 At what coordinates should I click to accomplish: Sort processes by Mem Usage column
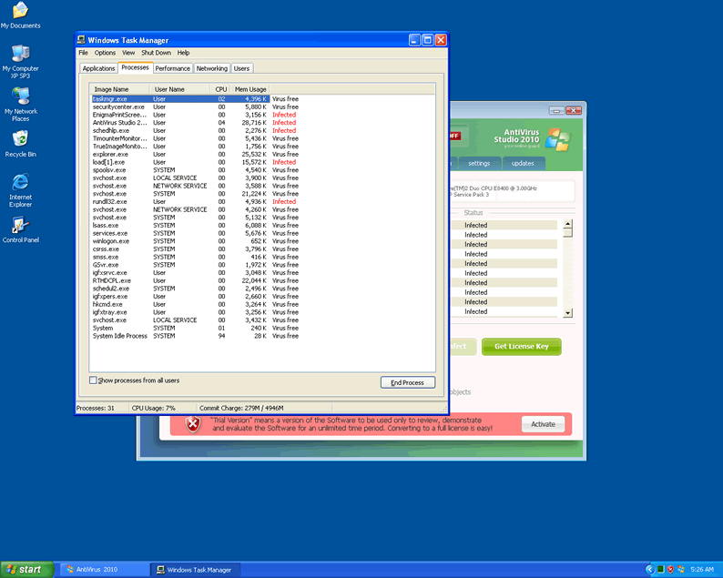tap(250, 89)
